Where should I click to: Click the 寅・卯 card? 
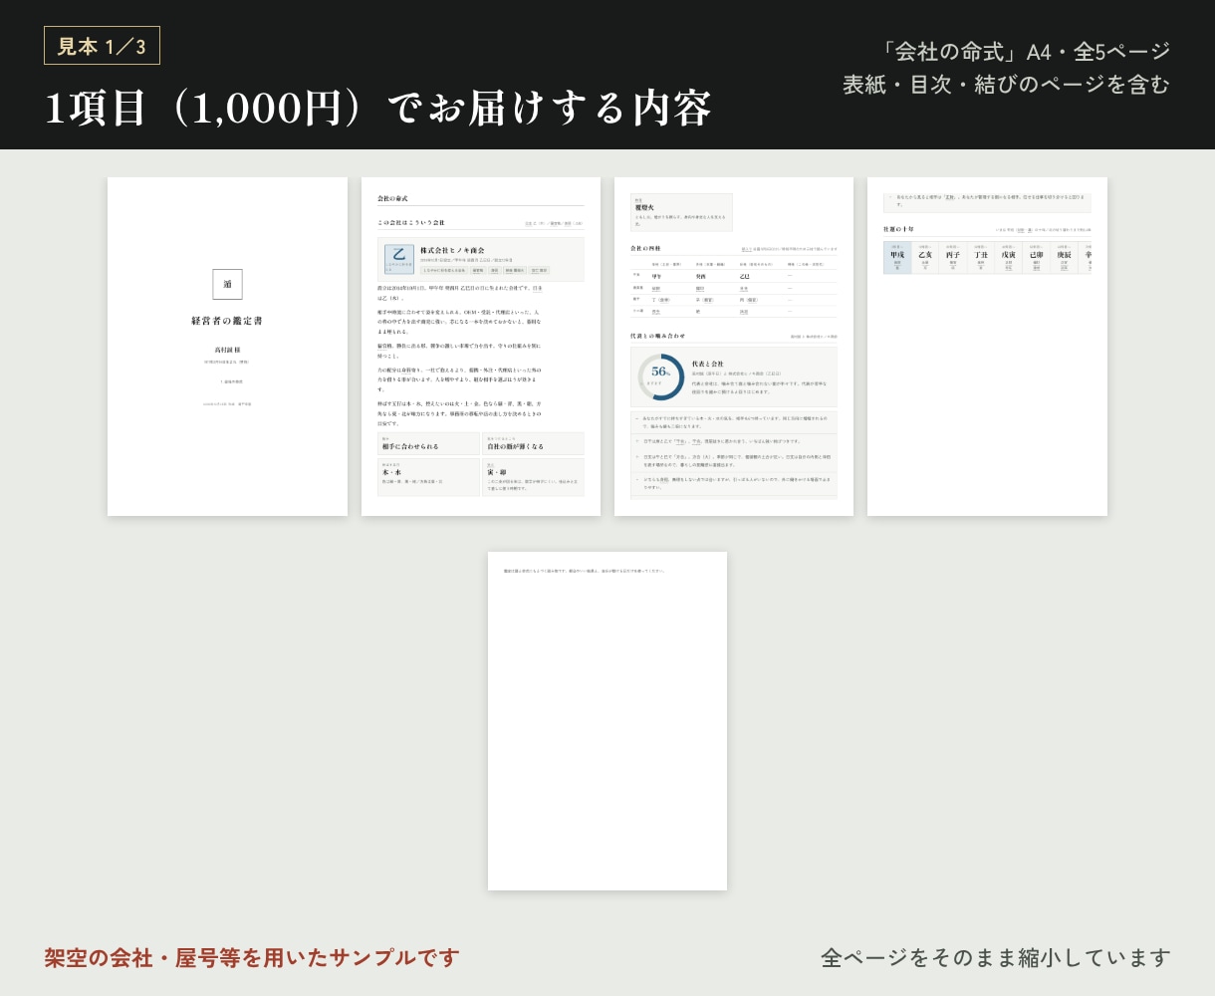pyautogui.click(x=534, y=477)
